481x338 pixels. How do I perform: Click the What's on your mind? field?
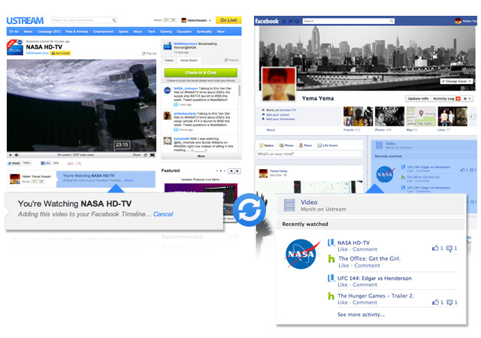click(x=309, y=154)
